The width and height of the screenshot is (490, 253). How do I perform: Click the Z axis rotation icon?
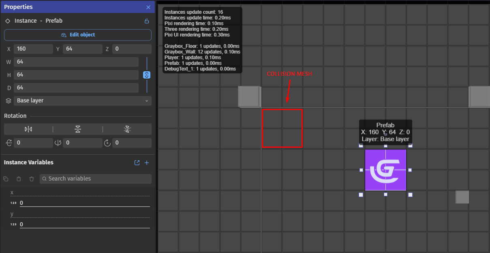107,143
